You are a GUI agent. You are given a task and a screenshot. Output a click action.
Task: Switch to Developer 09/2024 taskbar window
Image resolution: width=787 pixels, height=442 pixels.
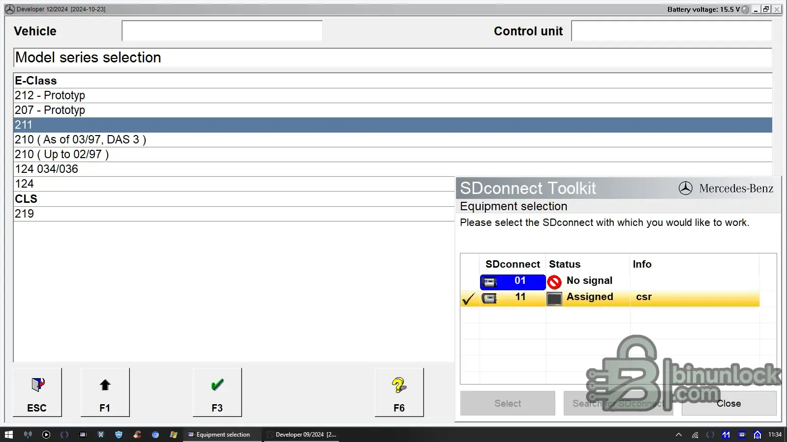[x=301, y=435]
